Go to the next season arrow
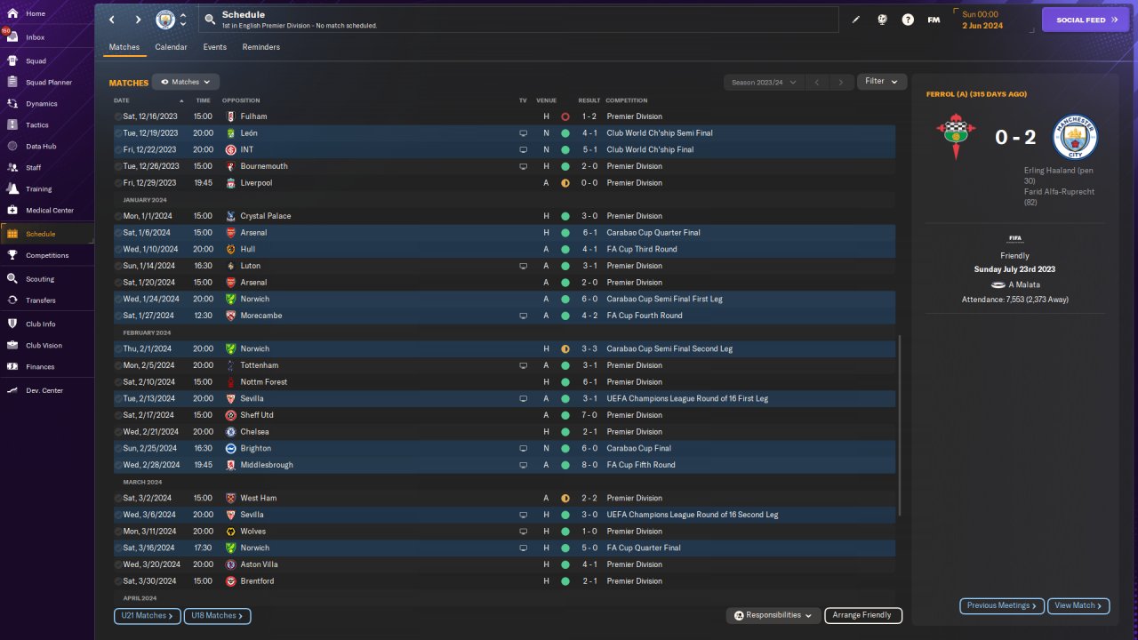Image resolution: width=1138 pixels, height=640 pixels. (841, 82)
